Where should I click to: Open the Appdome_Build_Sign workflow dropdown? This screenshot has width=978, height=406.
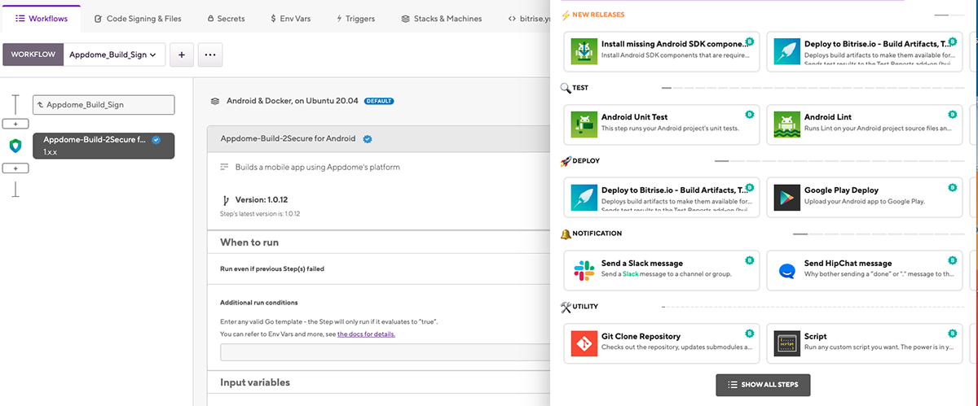114,55
